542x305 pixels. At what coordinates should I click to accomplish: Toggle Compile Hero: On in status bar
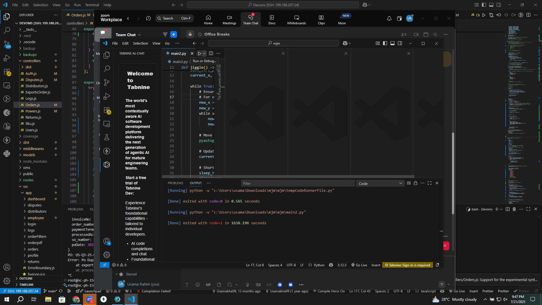[329, 291]
